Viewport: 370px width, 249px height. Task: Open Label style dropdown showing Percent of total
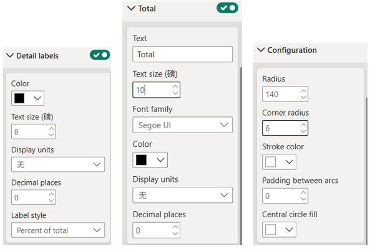58,230
